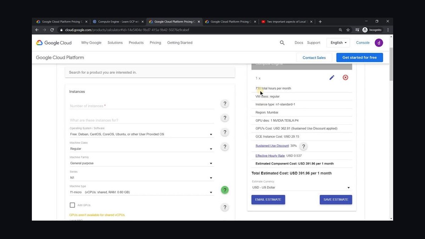Remove the estimate with the red X icon

point(345,78)
